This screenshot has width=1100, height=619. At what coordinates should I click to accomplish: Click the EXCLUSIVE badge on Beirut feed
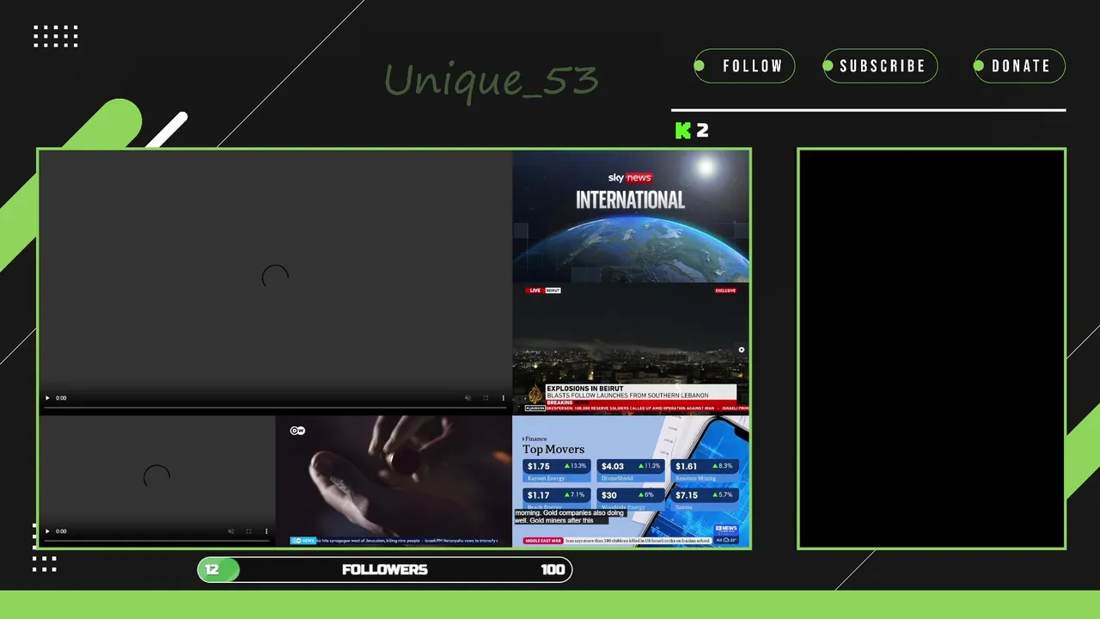click(x=726, y=291)
